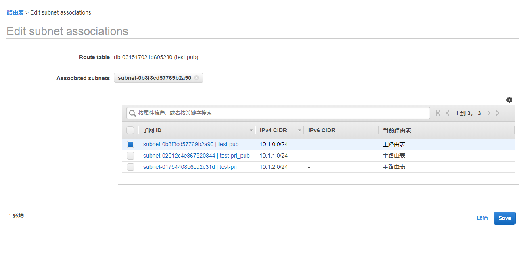Go to previous page of subnets
This screenshot has width=527, height=253.
click(x=448, y=113)
